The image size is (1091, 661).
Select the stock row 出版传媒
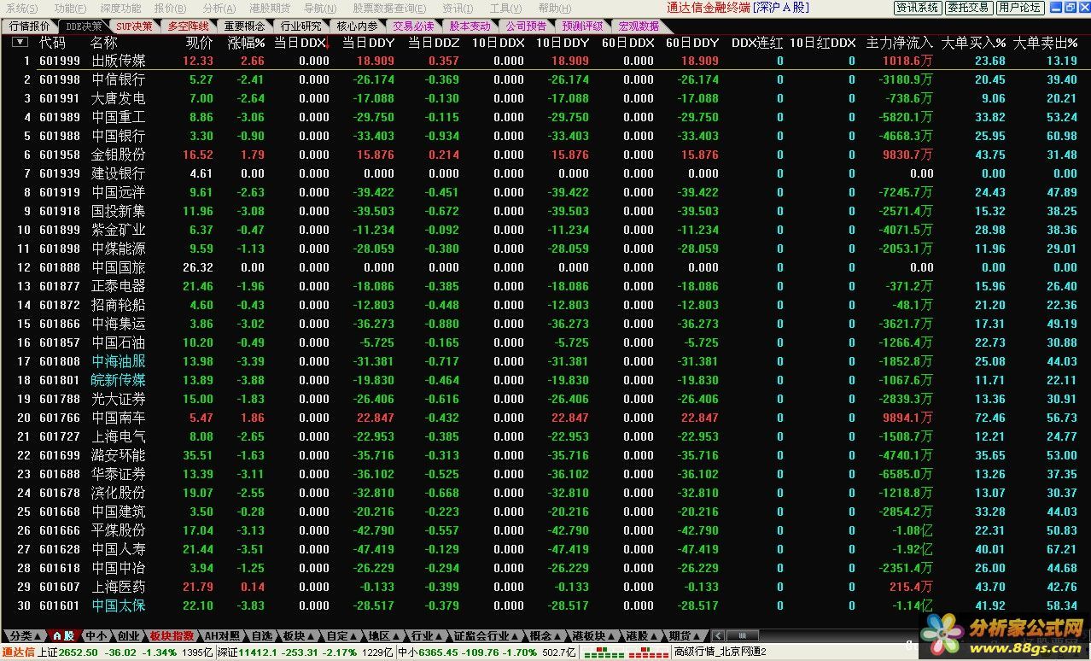[x=545, y=61]
